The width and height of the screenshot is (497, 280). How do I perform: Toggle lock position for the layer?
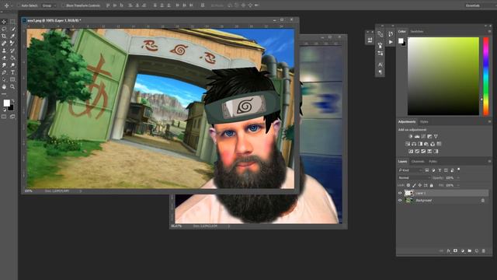coord(419,185)
